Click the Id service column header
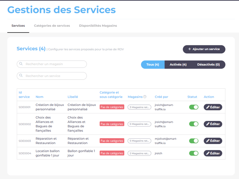The image size is (239, 179). click(x=24, y=94)
